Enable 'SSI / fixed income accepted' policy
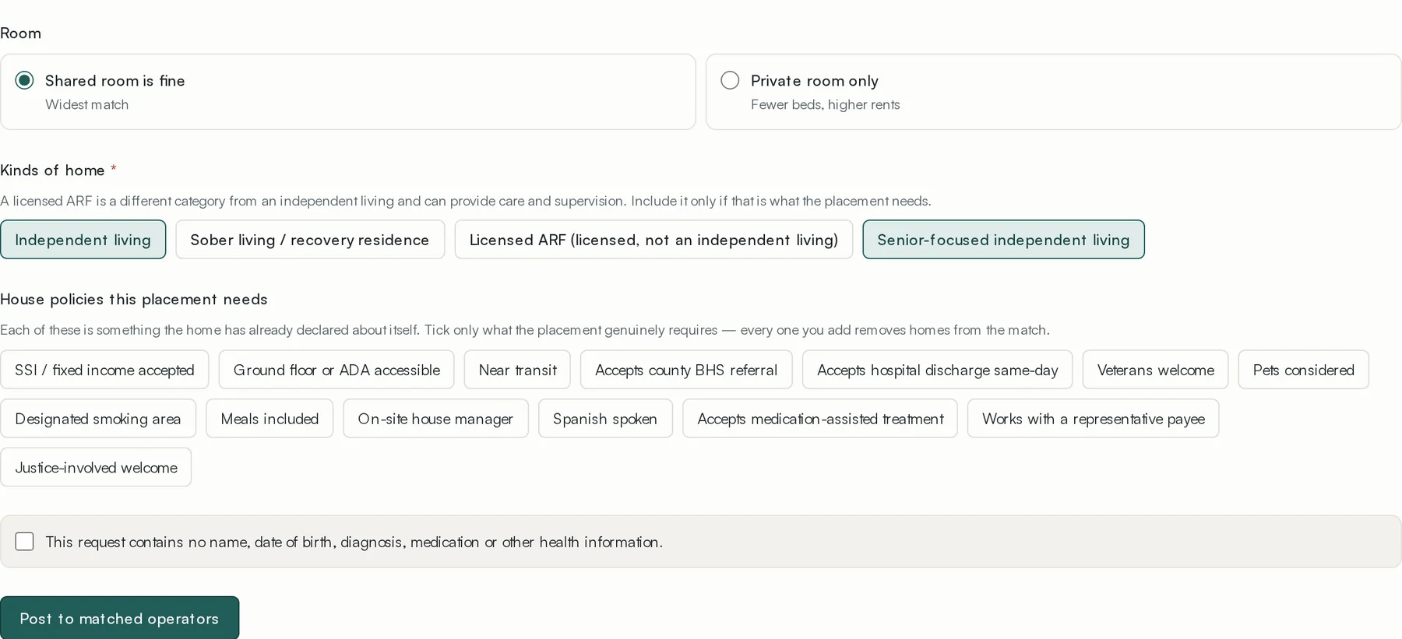The image size is (1402, 639). [x=104, y=370]
